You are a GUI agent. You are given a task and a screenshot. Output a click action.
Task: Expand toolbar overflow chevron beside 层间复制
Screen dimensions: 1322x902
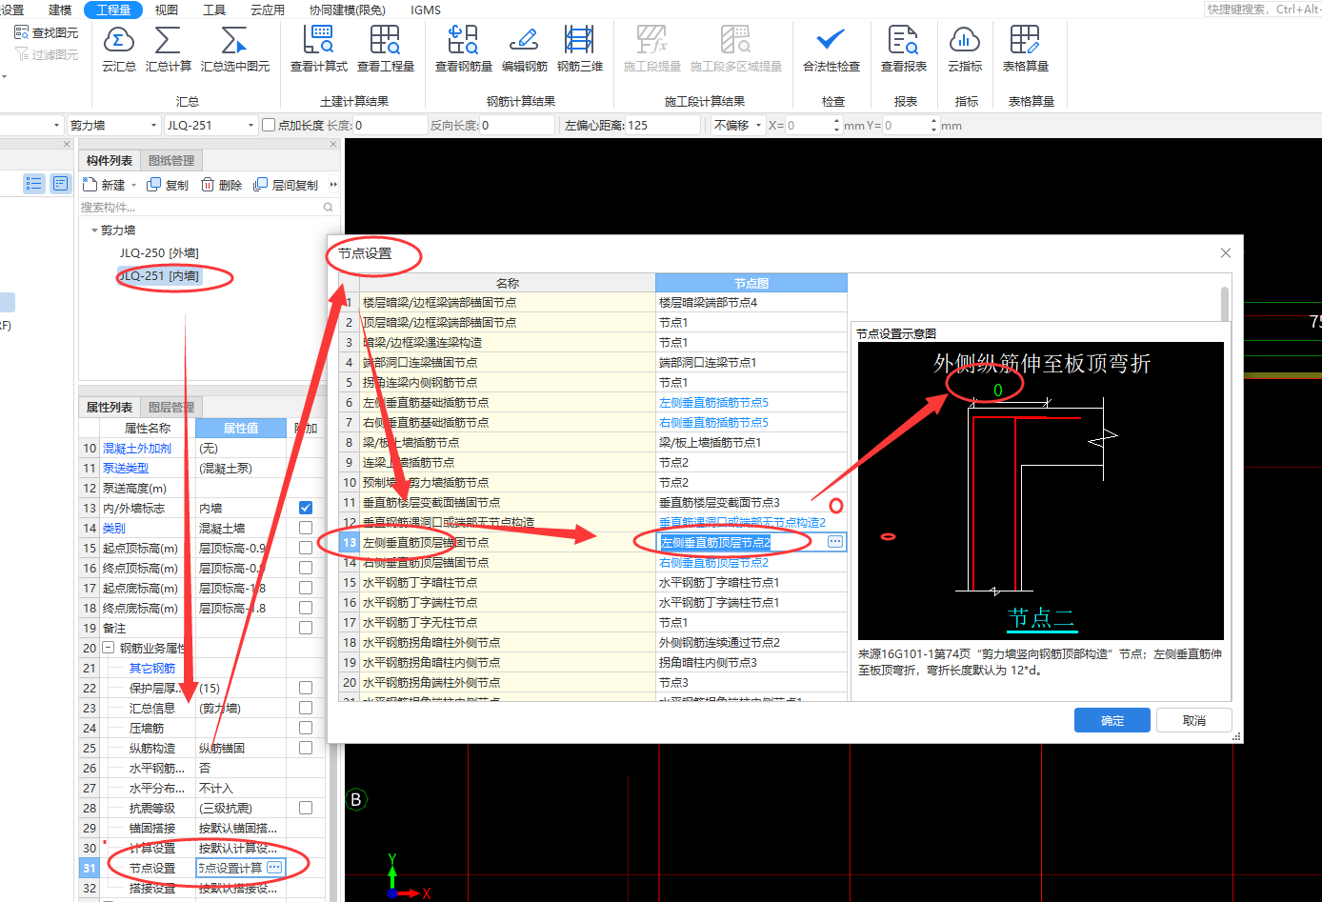pyautogui.click(x=332, y=185)
